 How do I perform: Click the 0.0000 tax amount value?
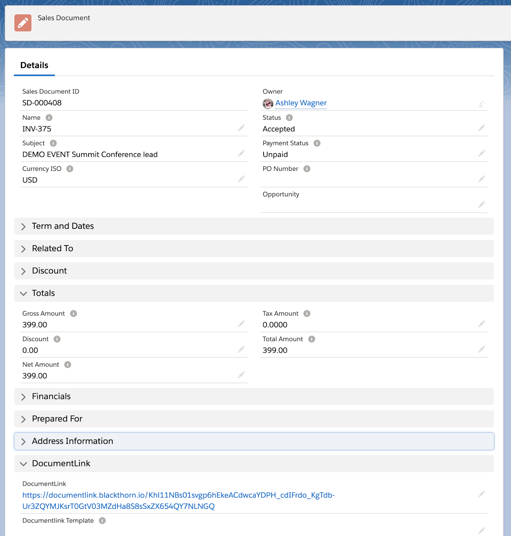pos(275,325)
